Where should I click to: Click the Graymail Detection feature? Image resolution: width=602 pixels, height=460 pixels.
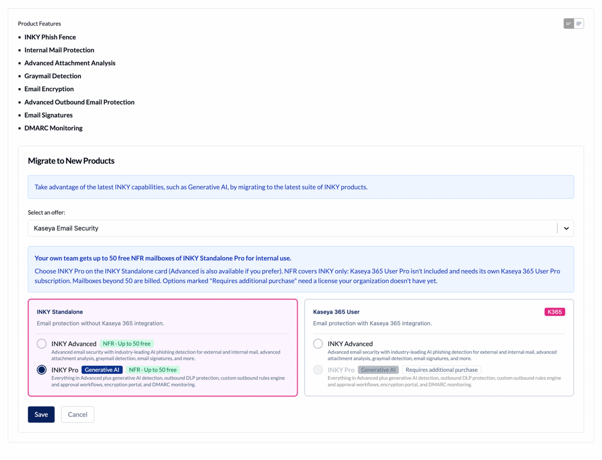click(53, 76)
